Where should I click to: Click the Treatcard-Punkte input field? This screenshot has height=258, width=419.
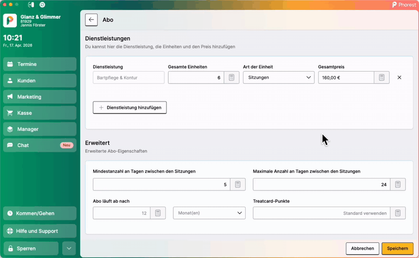(x=321, y=213)
